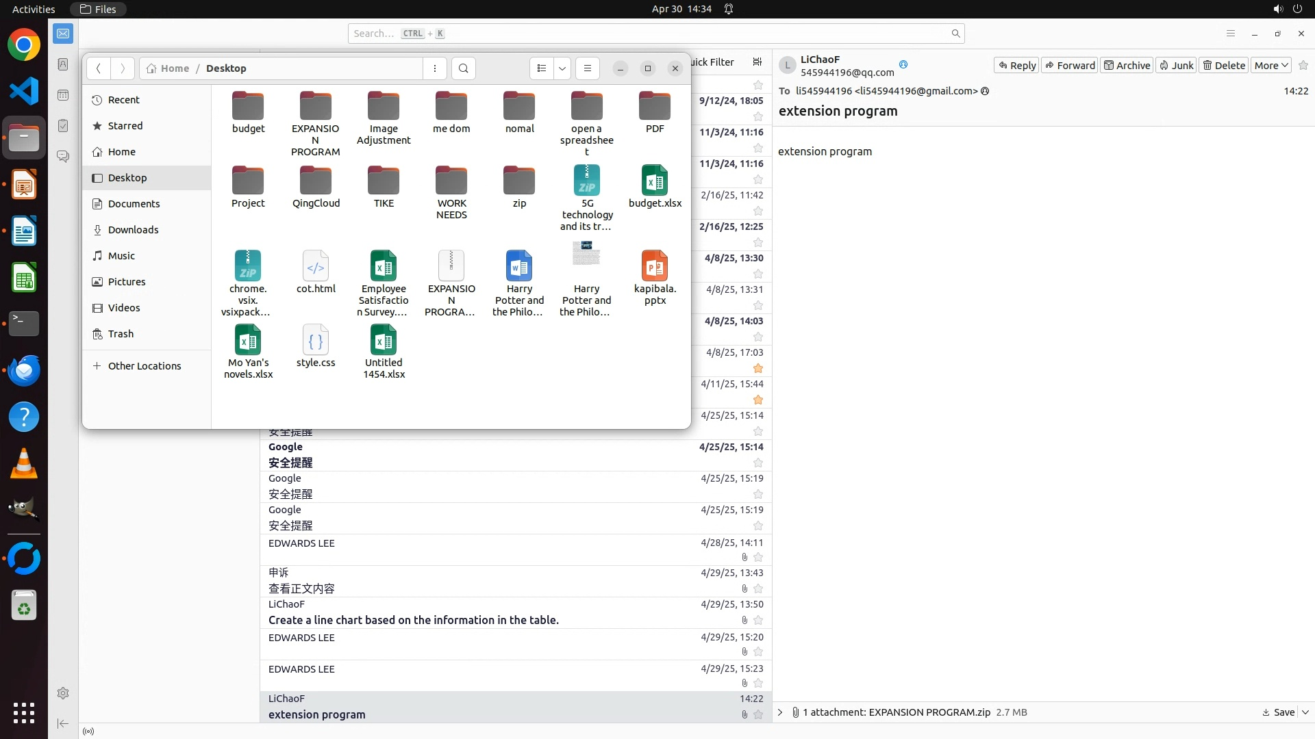Image resolution: width=1315 pixels, height=739 pixels.
Task: Click message list display options icon
Action: click(757, 62)
